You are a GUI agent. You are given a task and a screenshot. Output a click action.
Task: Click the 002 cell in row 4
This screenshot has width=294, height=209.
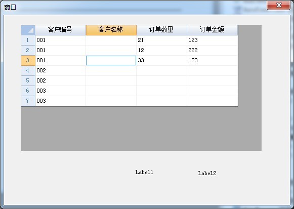[60, 70]
